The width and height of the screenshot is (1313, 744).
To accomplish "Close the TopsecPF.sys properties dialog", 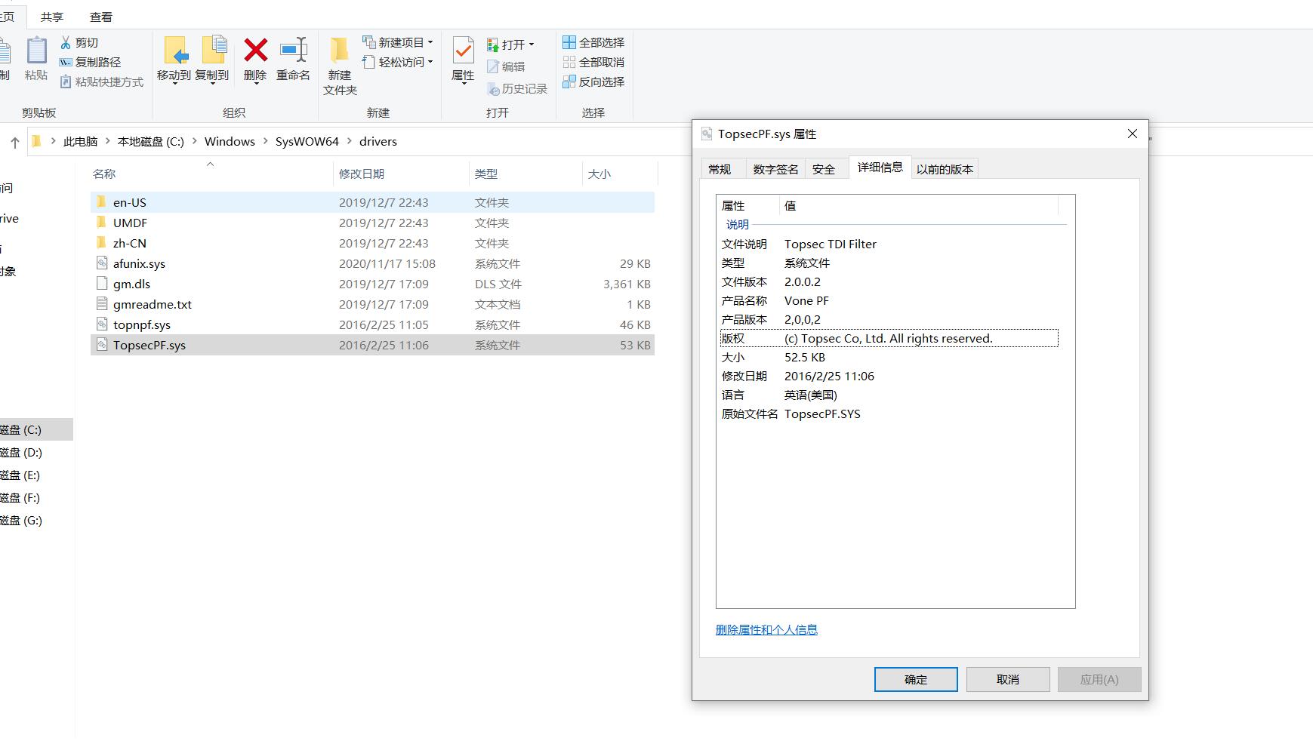I will click(1132, 134).
